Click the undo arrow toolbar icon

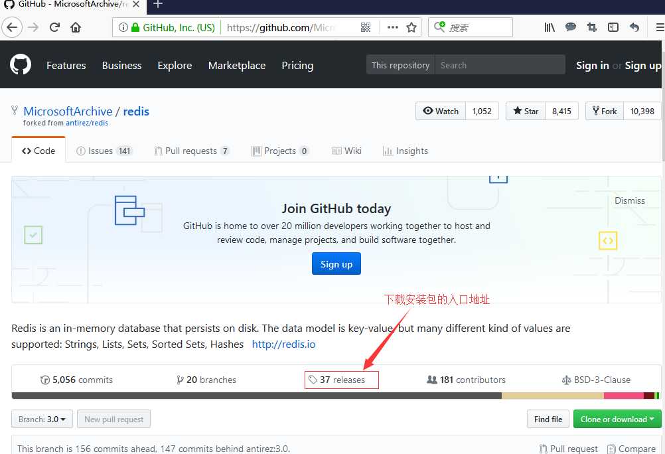634,28
